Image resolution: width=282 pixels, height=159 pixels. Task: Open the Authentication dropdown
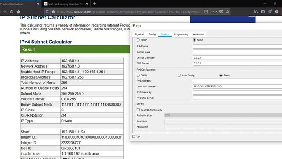[223, 115]
